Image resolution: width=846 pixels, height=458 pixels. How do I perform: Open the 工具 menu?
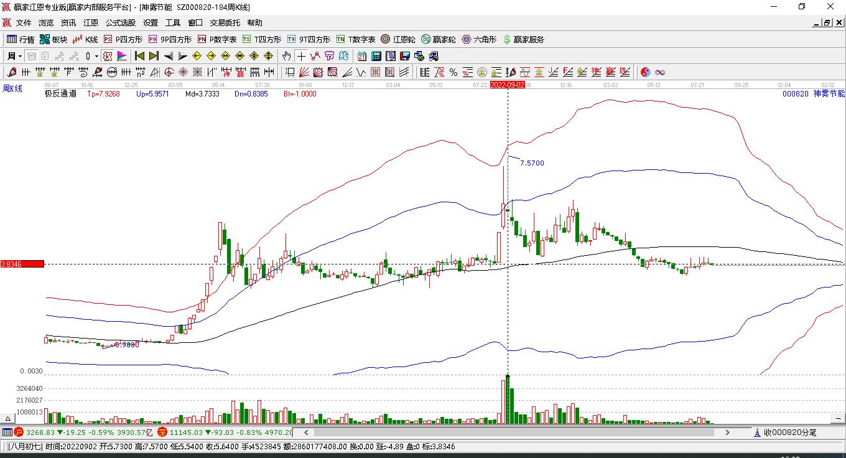coord(173,23)
